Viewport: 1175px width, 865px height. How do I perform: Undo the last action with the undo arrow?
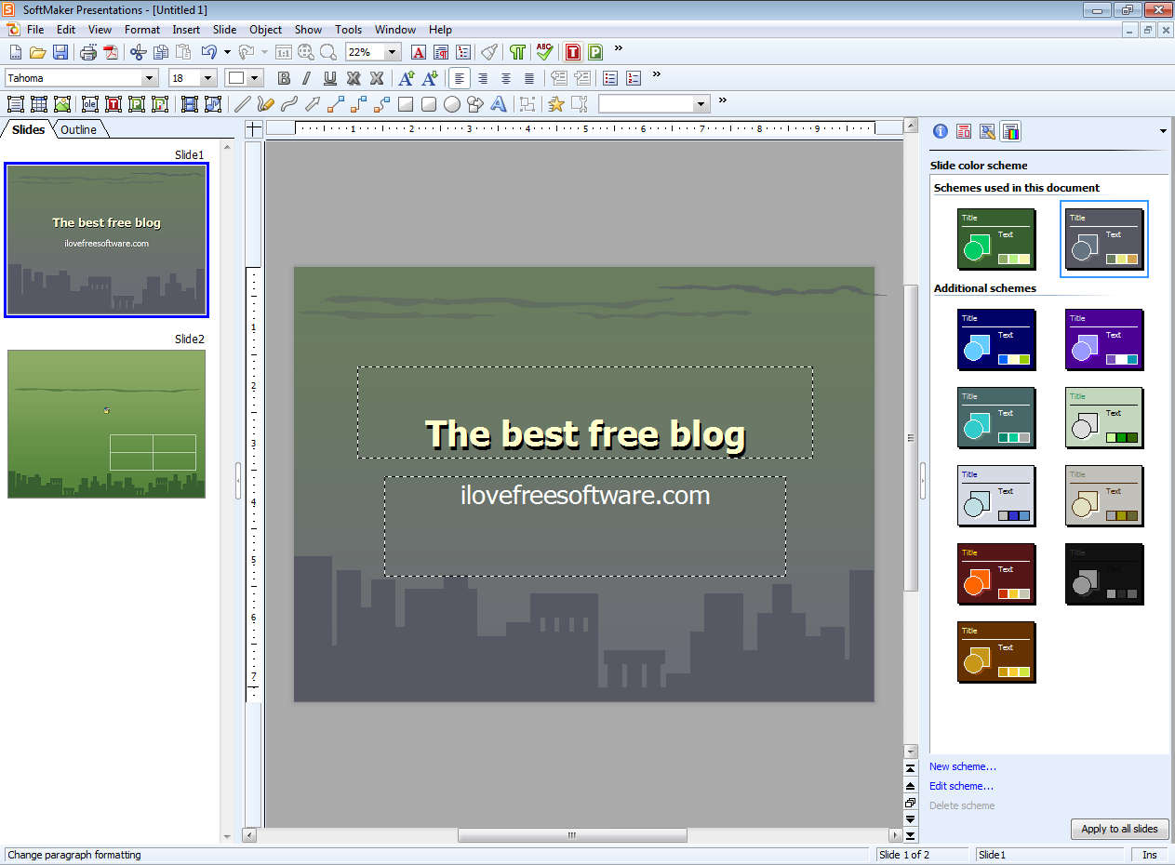click(209, 53)
